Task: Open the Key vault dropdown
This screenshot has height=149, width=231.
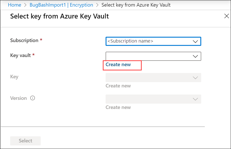Action: 153,56
